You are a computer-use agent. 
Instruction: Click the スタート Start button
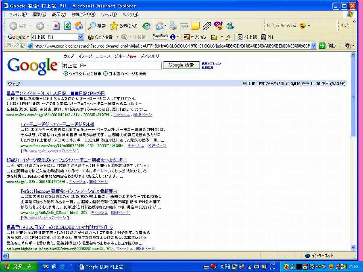point(19,267)
